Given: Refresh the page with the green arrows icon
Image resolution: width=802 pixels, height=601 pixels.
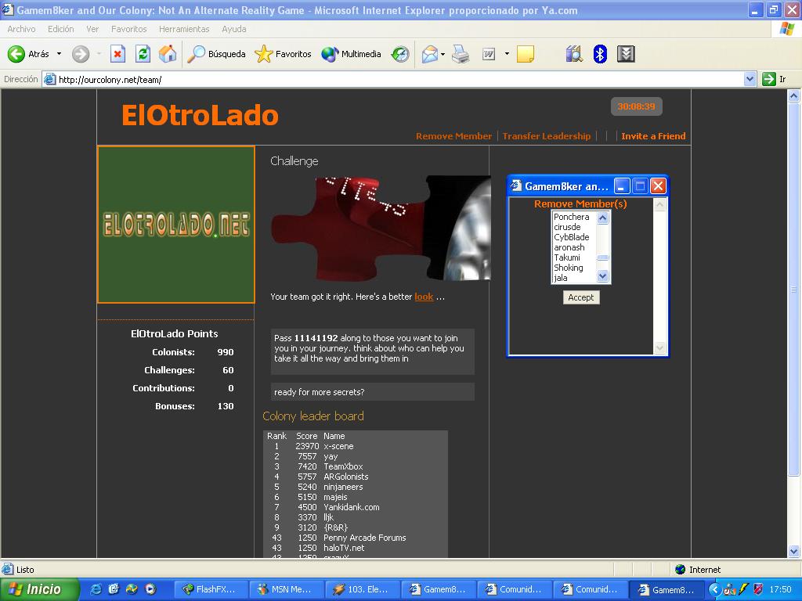Looking at the screenshot, I should click(143, 54).
